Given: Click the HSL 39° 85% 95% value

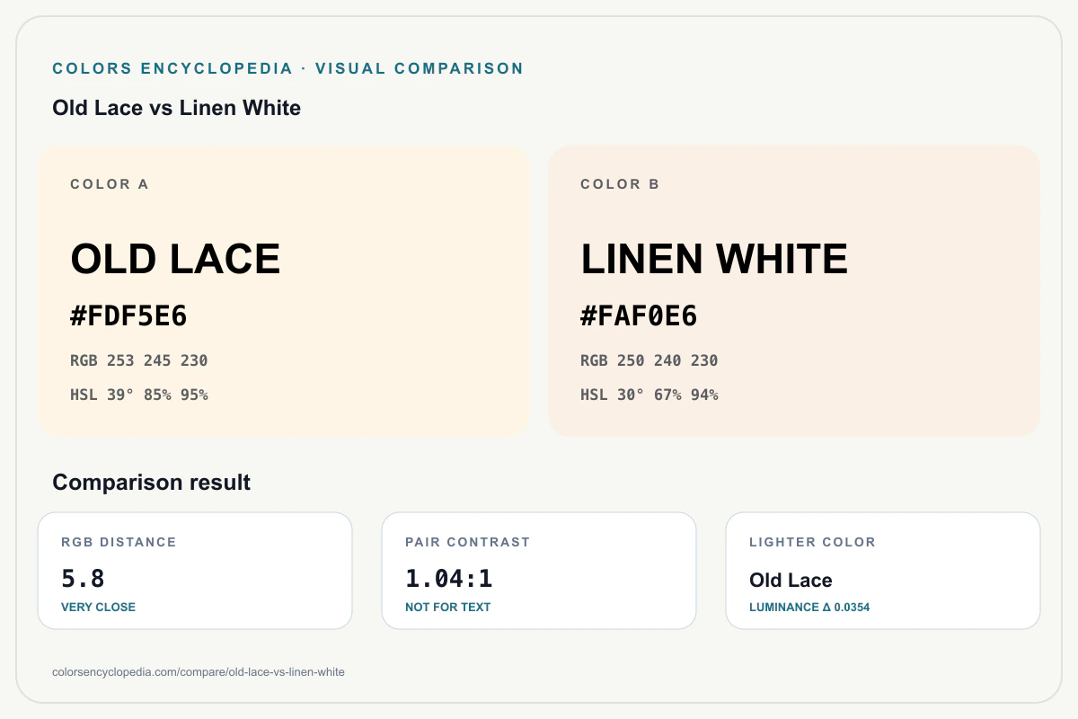Looking at the screenshot, I should [139, 395].
